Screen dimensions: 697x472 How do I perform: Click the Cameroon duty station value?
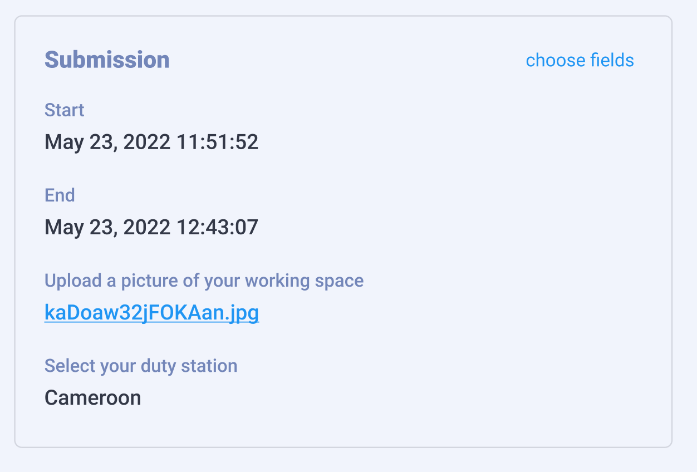92,397
